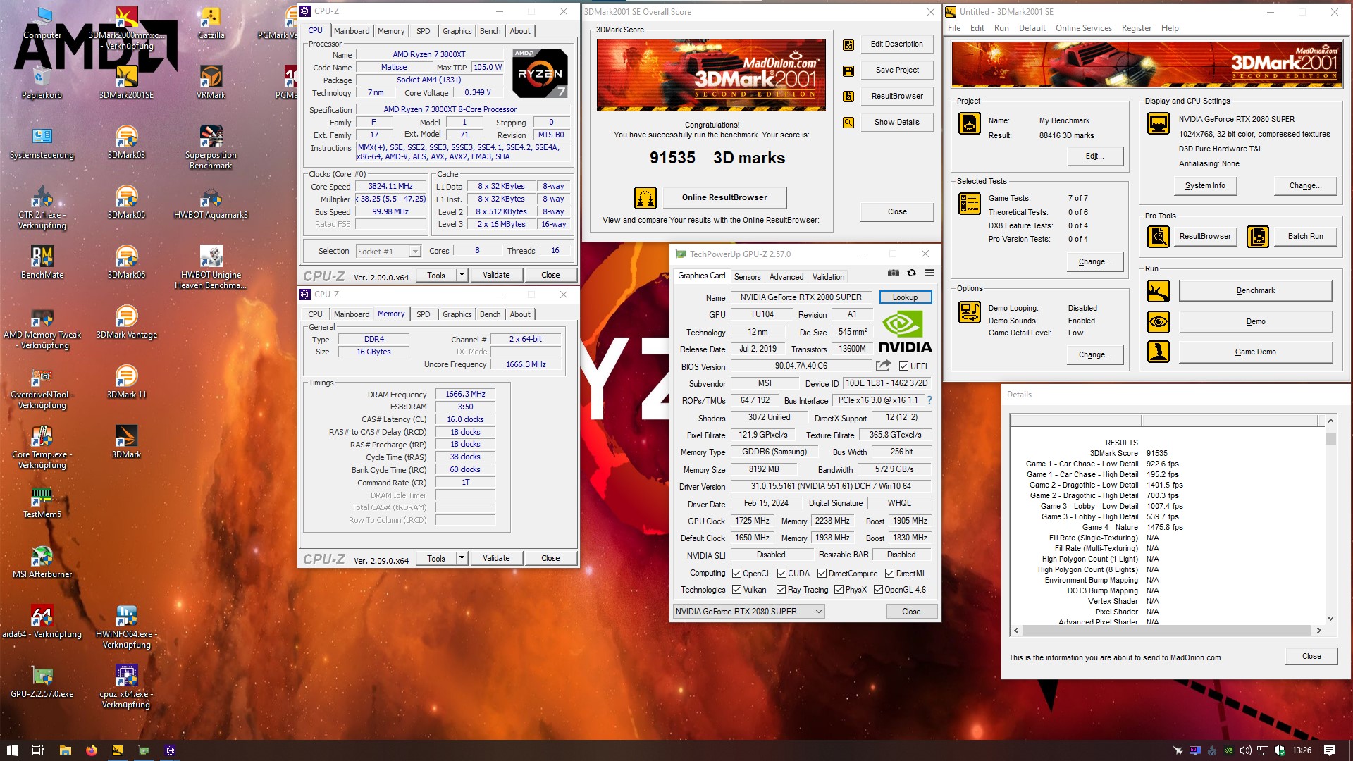This screenshot has height=761, width=1353.
Task: Toggle the UEFI checkbox in GPU-Z
Action: 903,366
